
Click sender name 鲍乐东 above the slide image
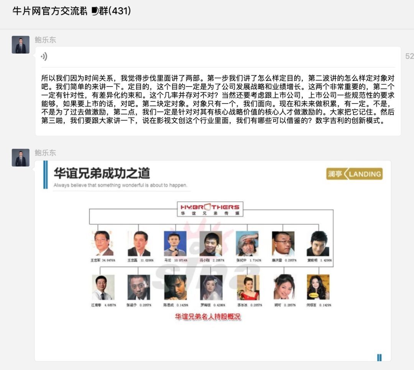pyautogui.click(x=45, y=153)
